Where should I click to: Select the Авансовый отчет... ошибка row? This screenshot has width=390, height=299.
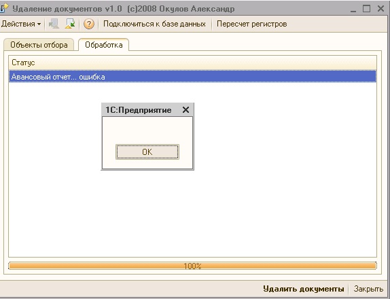pyautogui.click(x=192, y=77)
